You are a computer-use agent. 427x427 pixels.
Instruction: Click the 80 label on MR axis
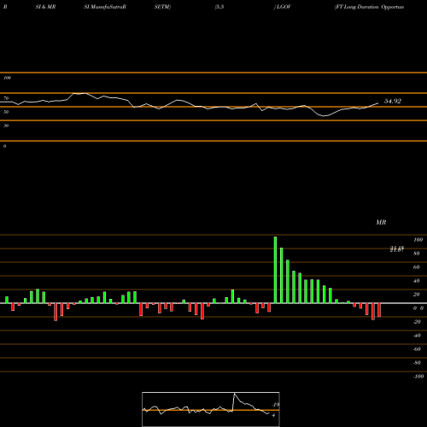point(417,254)
